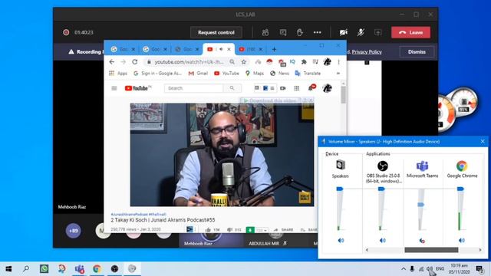Like the video with thumbs up
This screenshot has width=491, height=276.
(x=208, y=230)
